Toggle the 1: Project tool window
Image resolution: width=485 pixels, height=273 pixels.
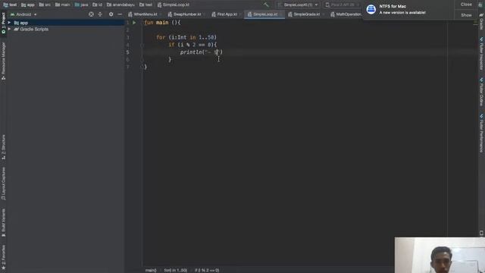pyautogui.click(x=3, y=24)
